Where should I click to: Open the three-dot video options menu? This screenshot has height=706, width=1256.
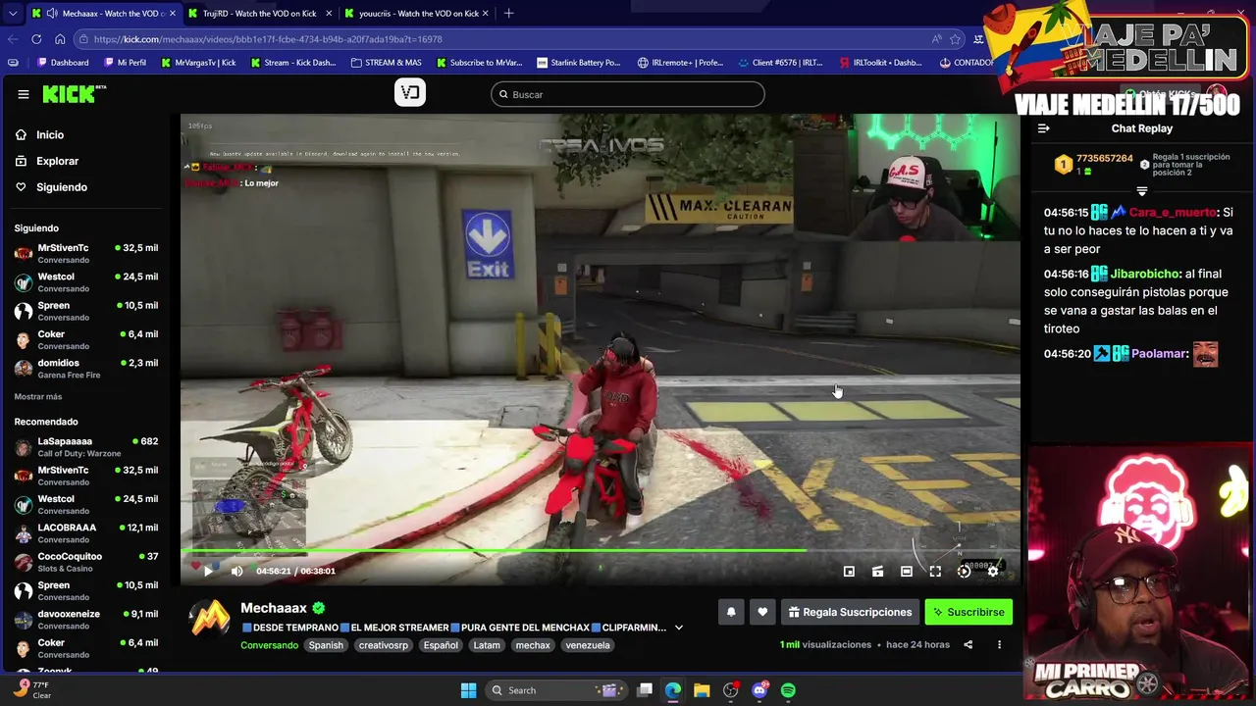point(999,645)
